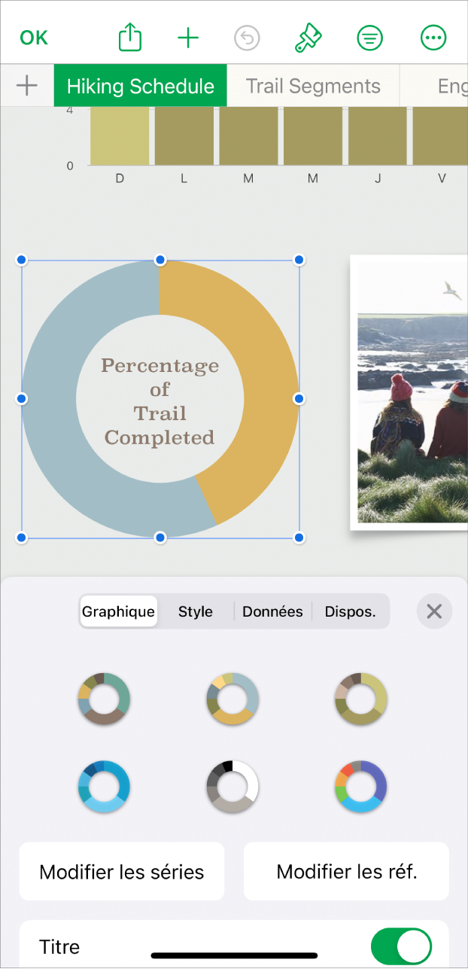
Task: Switch to the Trail Segments sheet tab
Action: [313, 86]
